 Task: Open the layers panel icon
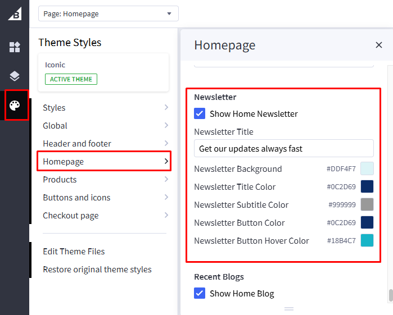tap(15, 76)
